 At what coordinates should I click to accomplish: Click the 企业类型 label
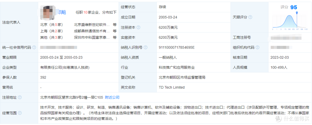pyautogui.click(x=9, y=68)
